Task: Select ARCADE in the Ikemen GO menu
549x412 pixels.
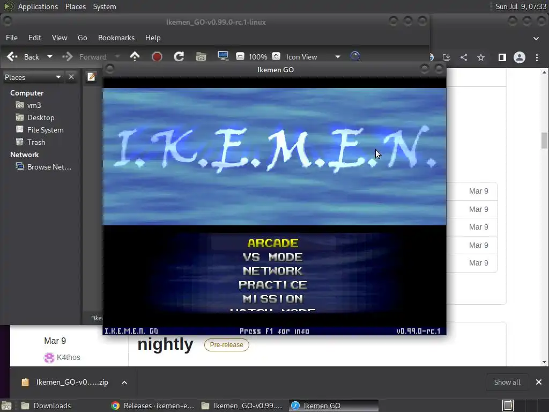Action: click(x=273, y=243)
